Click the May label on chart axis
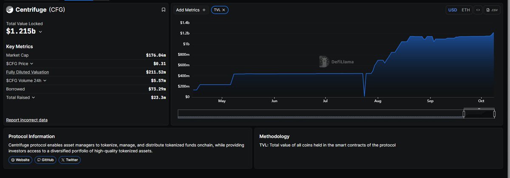The image size is (510, 178). tap(222, 101)
